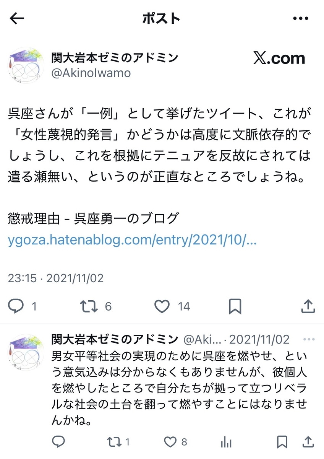The image size is (324, 459).
Task: Tap the reply bubble icon on main post
Action: (x=16, y=306)
